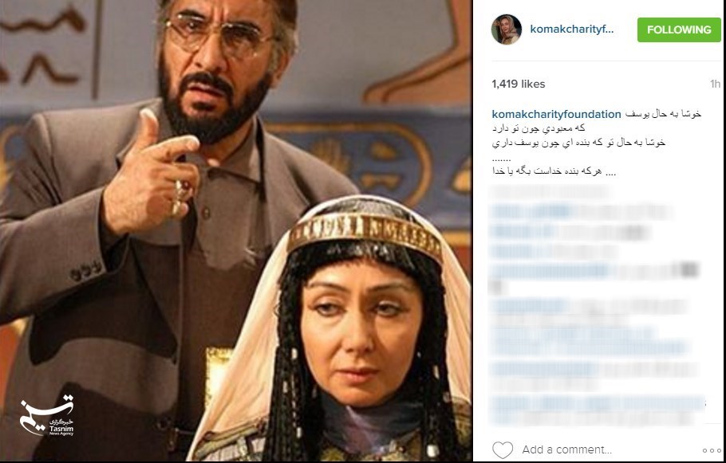The width and height of the screenshot is (726, 463).
Task: View the 1,419 likes list
Action: (x=519, y=84)
